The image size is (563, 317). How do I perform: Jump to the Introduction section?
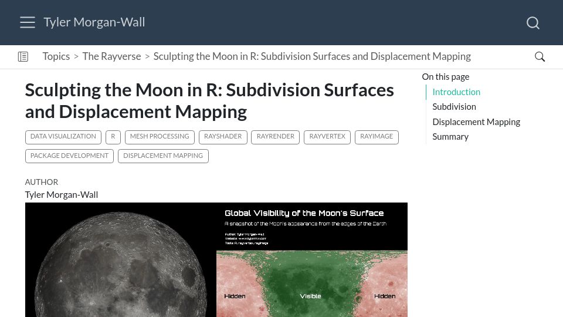pyautogui.click(x=456, y=92)
